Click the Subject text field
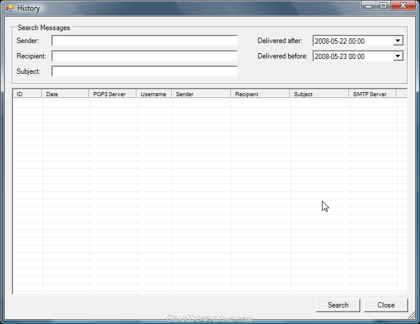 click(144, 71)
